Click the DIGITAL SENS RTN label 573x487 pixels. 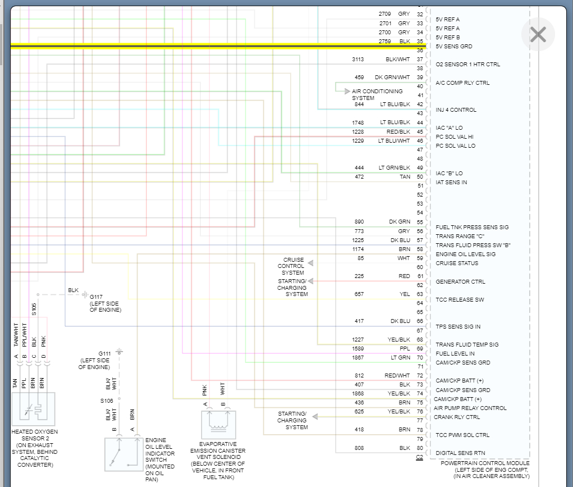(x=460, y=453)
